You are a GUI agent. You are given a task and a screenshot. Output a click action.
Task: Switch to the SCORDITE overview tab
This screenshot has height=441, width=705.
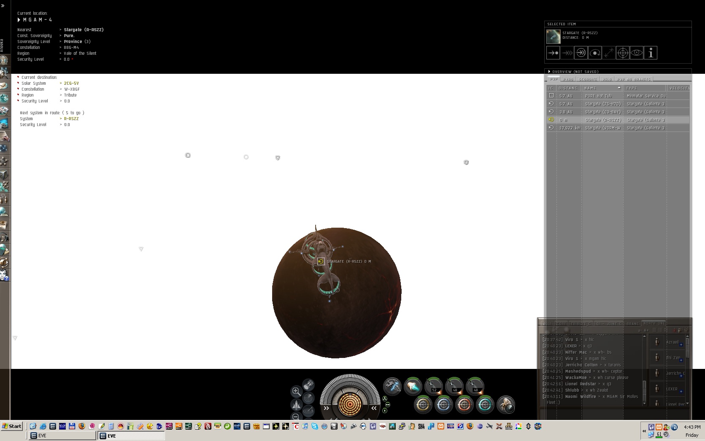coord(588,79)
